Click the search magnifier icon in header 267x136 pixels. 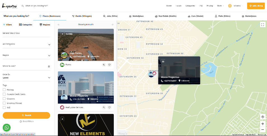click(x=22, y=6)
